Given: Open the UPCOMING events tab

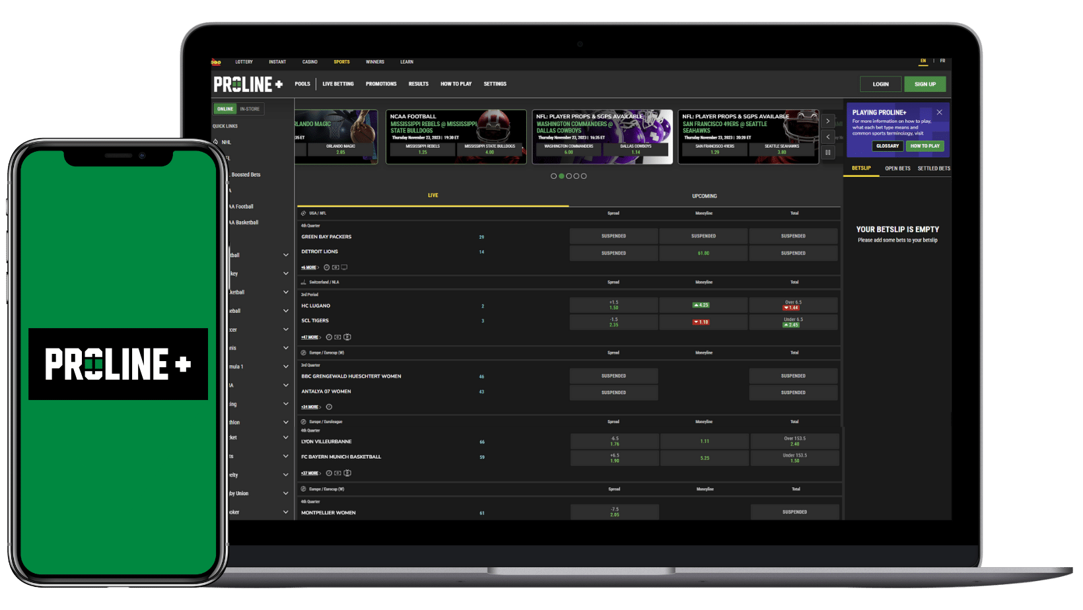Looking at the screenshot, I should click(704, 196).
